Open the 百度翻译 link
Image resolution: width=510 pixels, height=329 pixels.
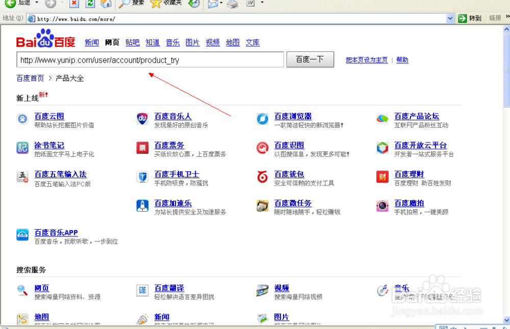(169, 288)
